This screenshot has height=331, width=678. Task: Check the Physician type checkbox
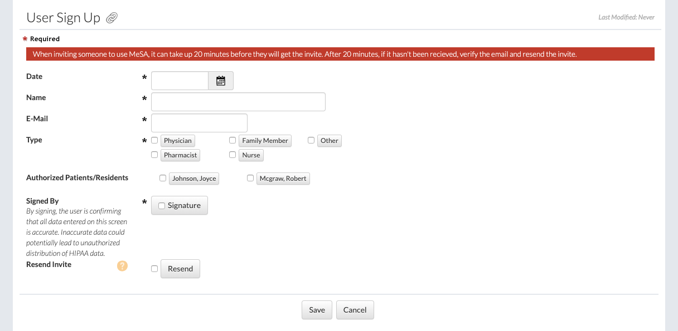[x=154, y=141]
